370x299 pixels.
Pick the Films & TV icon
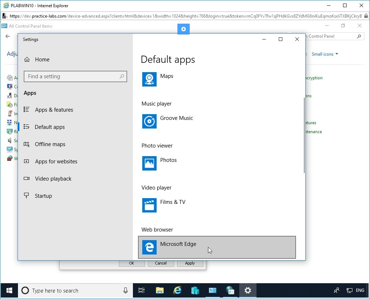click(149, 205)
